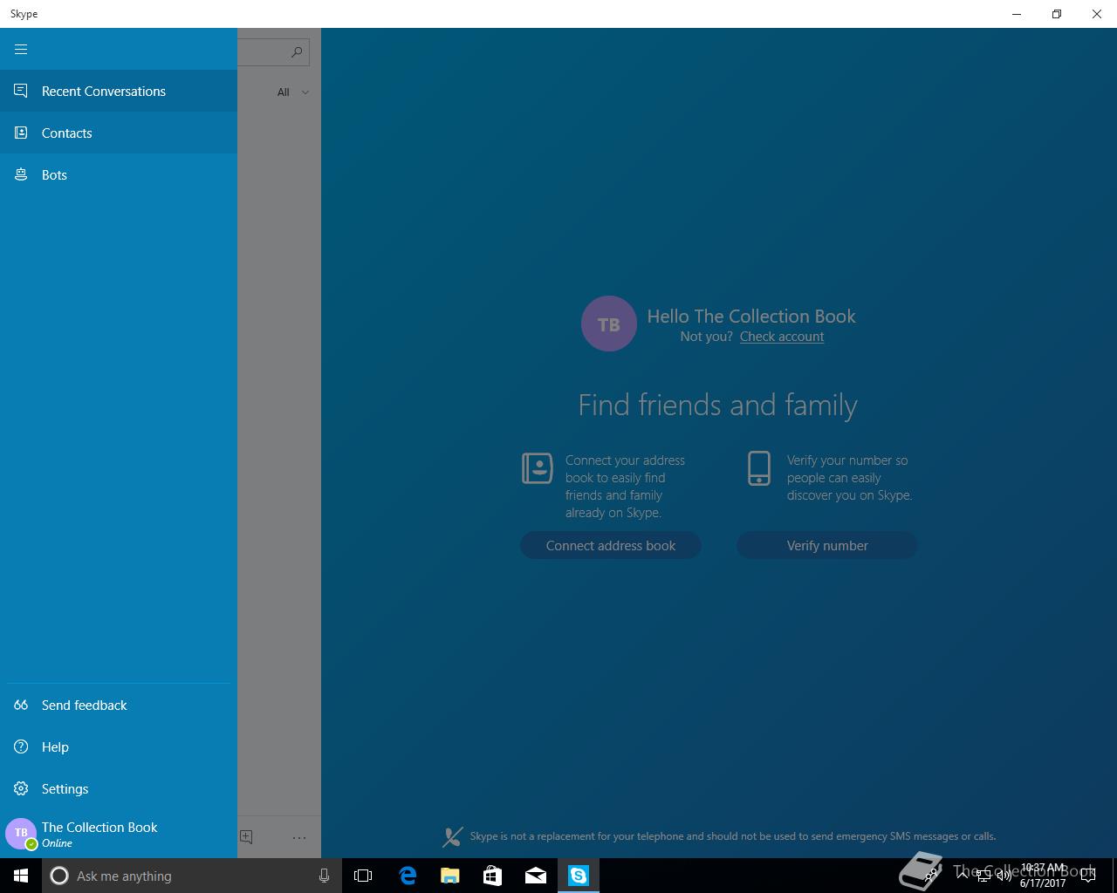This screenshot has width=1117, height=893.
Task: Click the Check account link
Action: click(782, 337)
